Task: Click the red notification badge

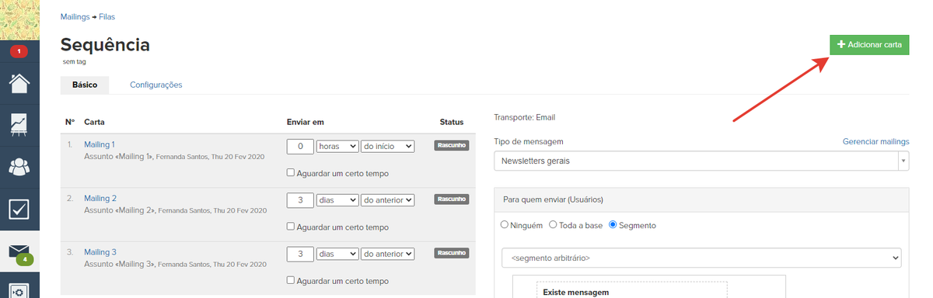Action: click(x=19, y=52)
